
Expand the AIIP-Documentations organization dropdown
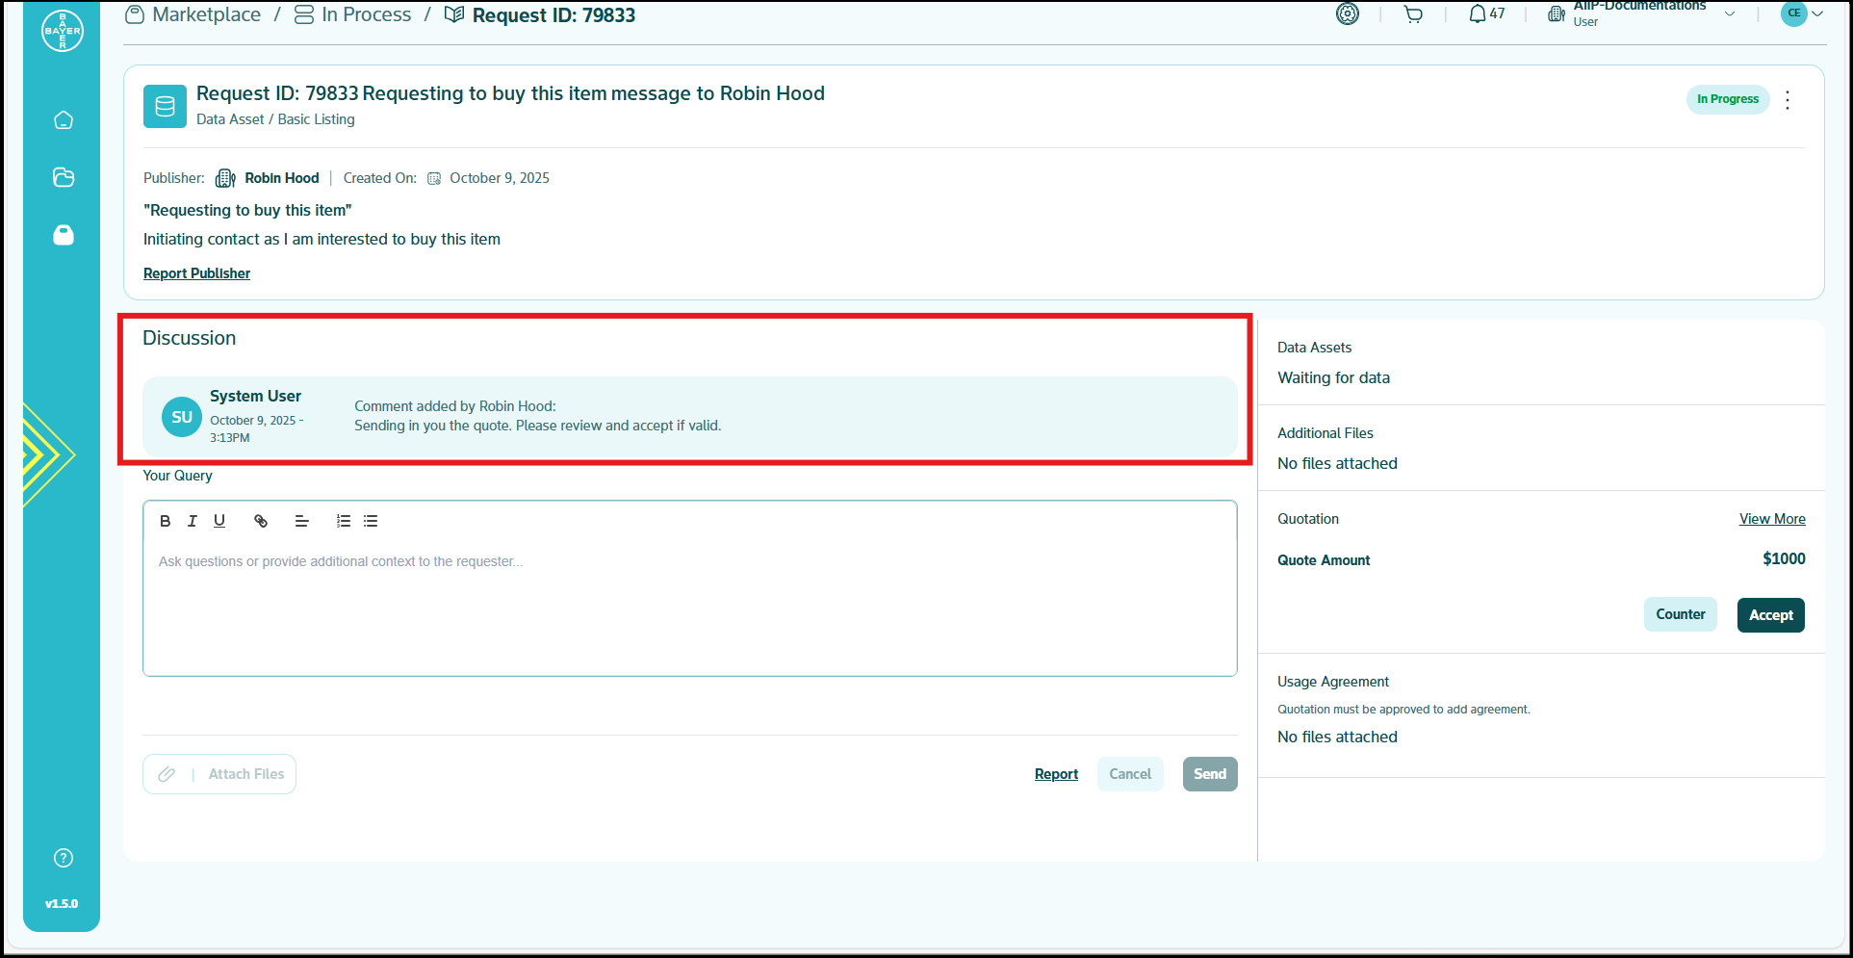click(x=1730, y=13)
